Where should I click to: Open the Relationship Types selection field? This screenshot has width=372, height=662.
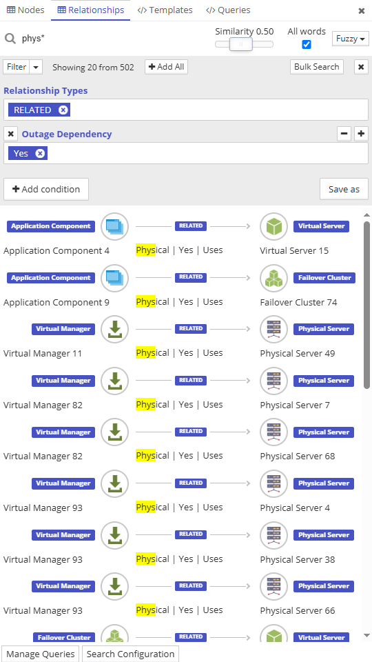186,110
